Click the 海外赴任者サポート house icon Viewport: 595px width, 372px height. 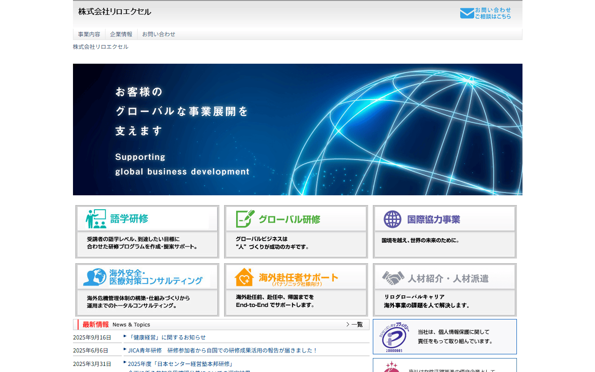[x=245, y=277]
